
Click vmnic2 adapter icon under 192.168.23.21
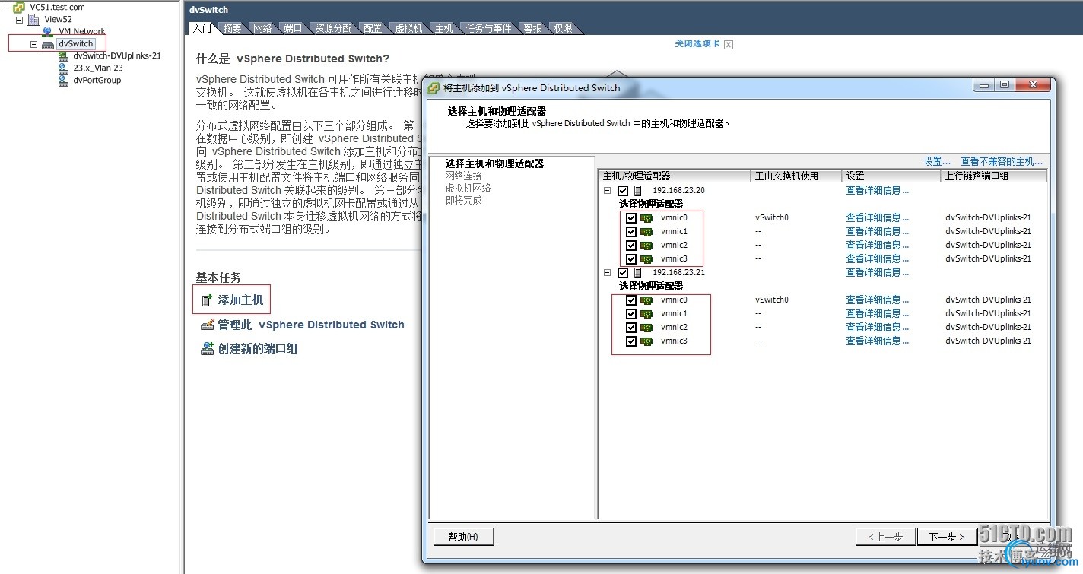[646, 327]
